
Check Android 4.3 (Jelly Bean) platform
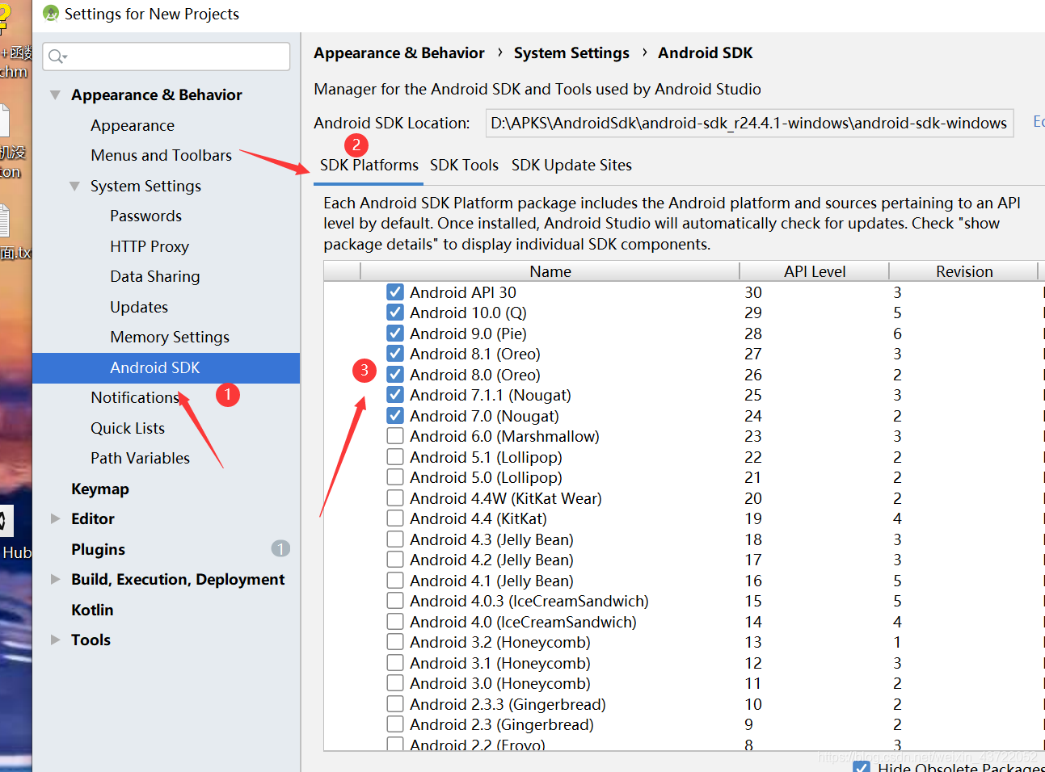pos(395,539)
